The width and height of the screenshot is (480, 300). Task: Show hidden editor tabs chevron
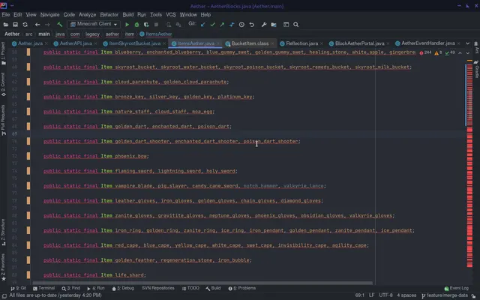pos(467,43)
